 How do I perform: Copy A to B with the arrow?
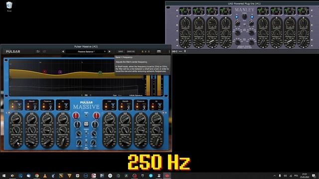(146, 52)
